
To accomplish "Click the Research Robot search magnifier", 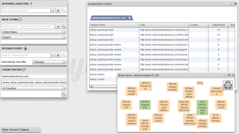I will (64, 55).
